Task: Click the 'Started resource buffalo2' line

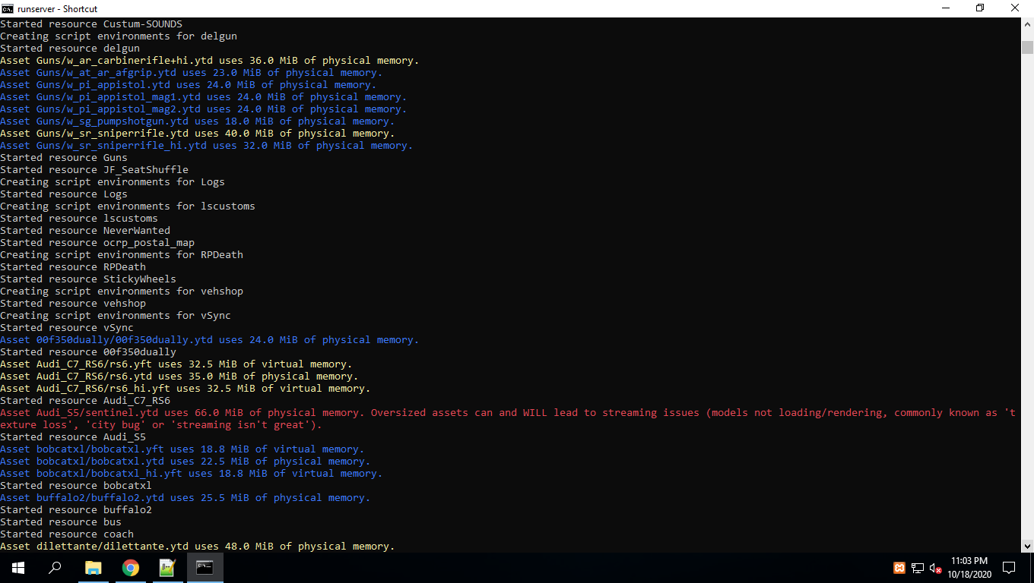Action: (76, 510)
